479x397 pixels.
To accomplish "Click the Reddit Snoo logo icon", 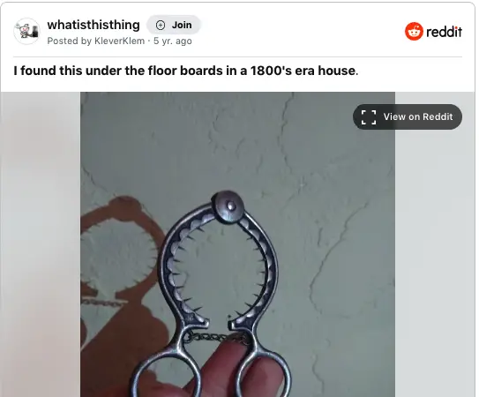I will 414,32.
